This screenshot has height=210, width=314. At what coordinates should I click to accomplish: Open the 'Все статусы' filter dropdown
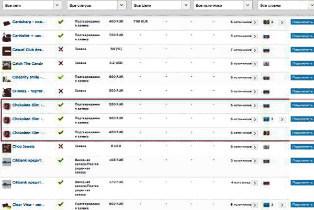click(x=96, y=5)
